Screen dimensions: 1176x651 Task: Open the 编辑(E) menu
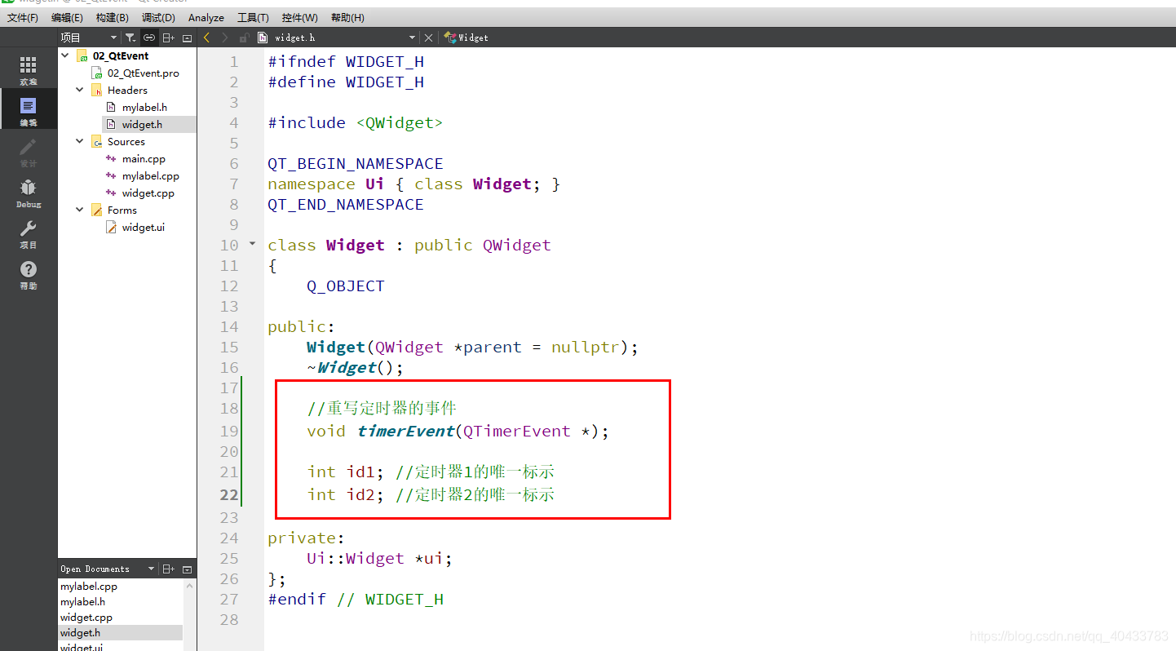point(67,17)
